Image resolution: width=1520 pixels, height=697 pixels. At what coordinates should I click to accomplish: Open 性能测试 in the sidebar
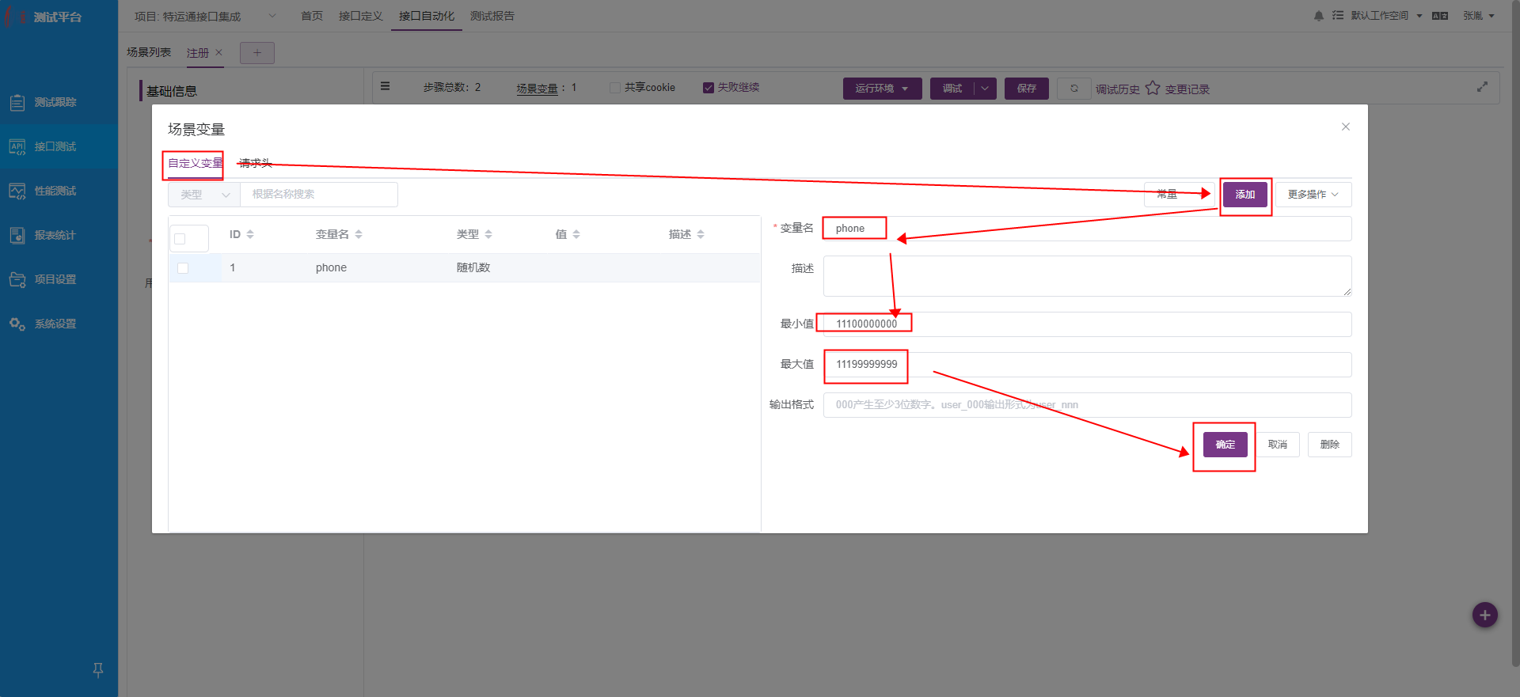click(55, 191)
